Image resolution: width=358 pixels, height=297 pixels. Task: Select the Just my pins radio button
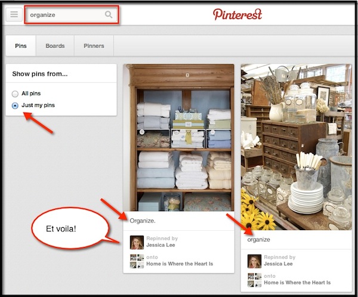click(x=15, y=106)
